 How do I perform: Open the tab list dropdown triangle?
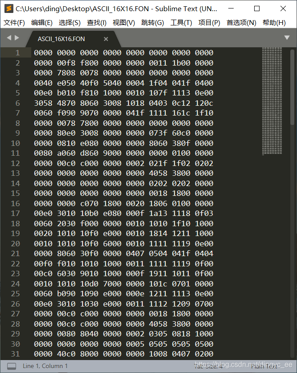click(287, 37)
